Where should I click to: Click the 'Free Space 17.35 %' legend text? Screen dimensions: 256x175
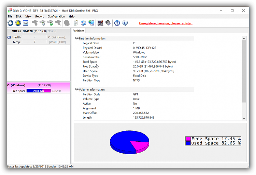[216, 139]
